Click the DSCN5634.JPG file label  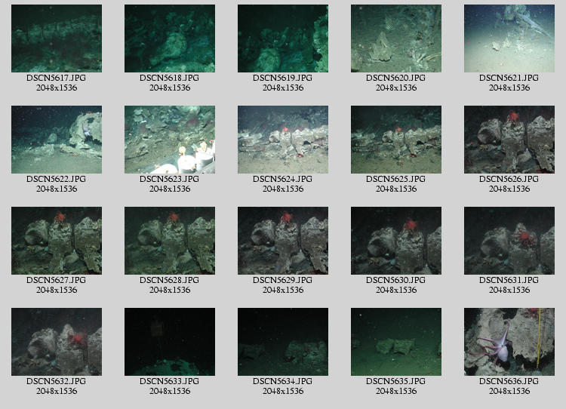pyautogui.click(x=283, y=381)
